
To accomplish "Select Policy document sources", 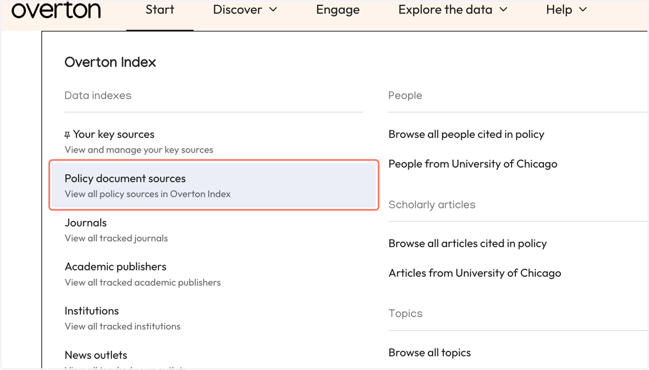I will click(214, 185).
